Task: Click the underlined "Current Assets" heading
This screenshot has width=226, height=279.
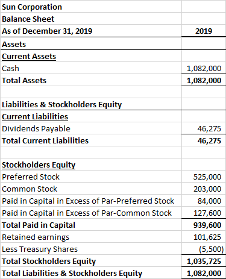Action: click(x=29, y=57)
